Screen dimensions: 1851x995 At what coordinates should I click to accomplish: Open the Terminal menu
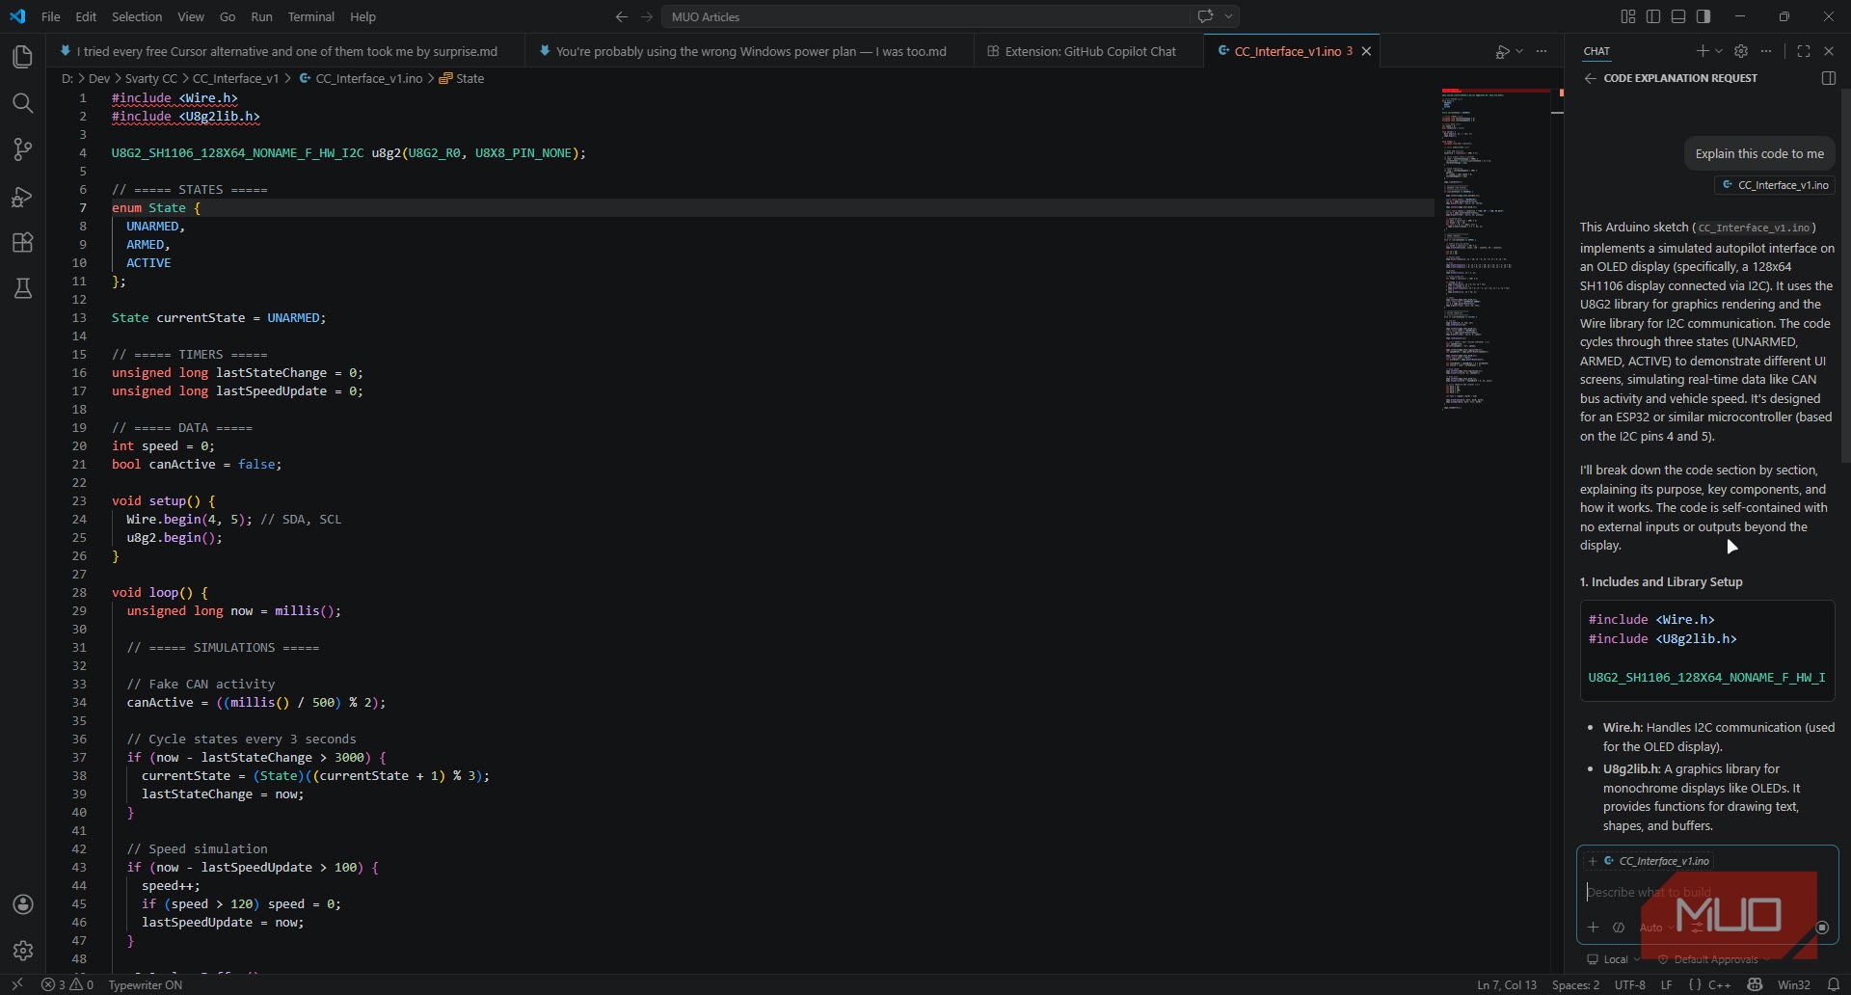coord(310,16)
